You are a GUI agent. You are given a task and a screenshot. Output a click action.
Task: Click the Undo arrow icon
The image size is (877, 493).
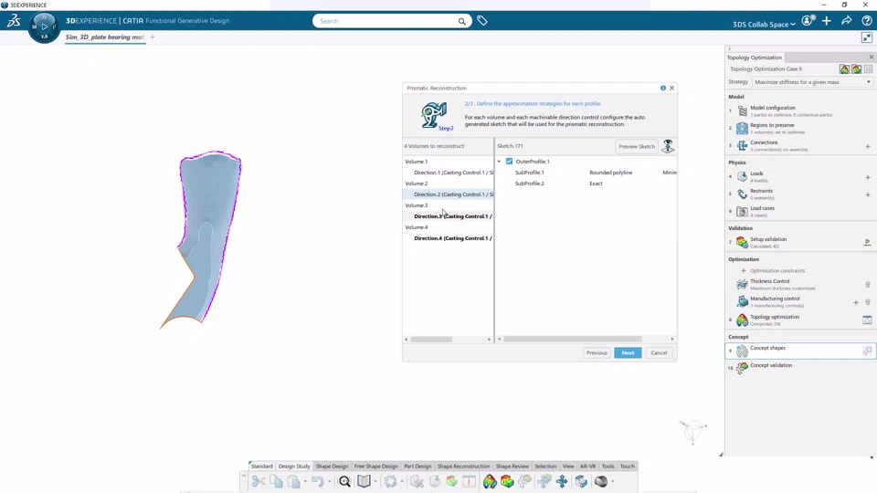click(317, 481)
